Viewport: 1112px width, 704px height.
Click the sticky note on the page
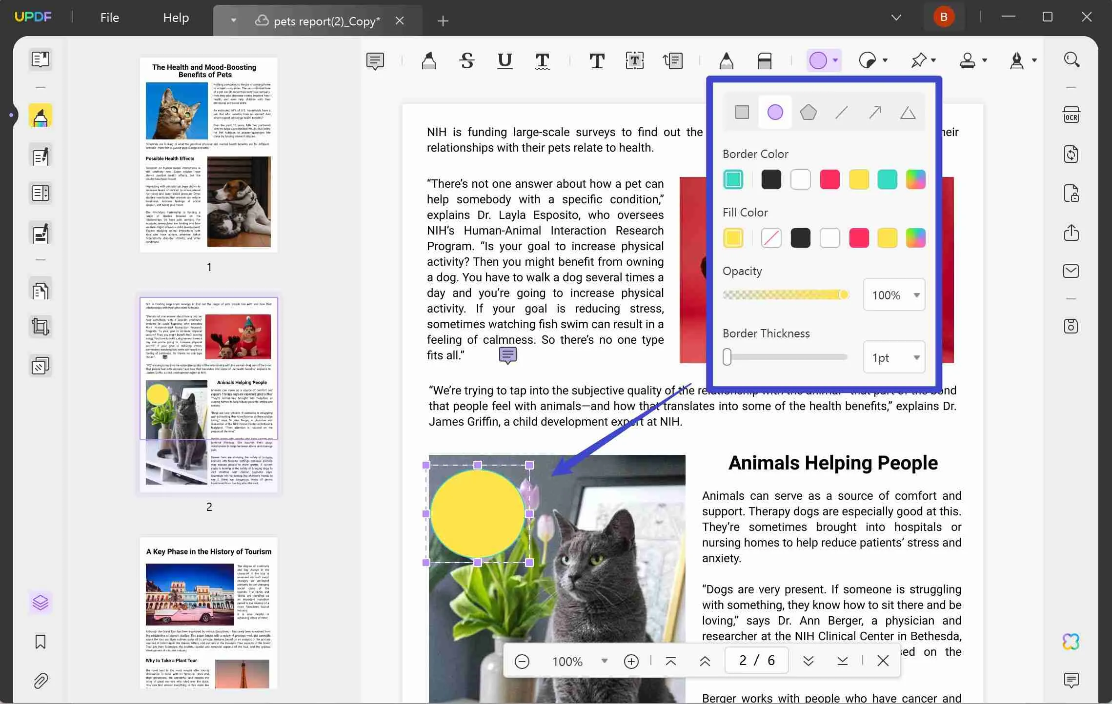(508, 356)
